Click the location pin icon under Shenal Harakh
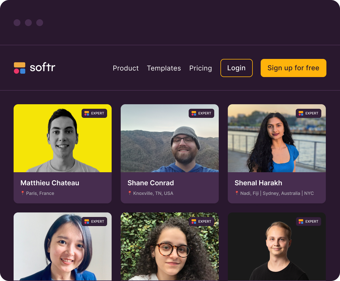This screenshot has height=281, width=340. coord(237,193)
